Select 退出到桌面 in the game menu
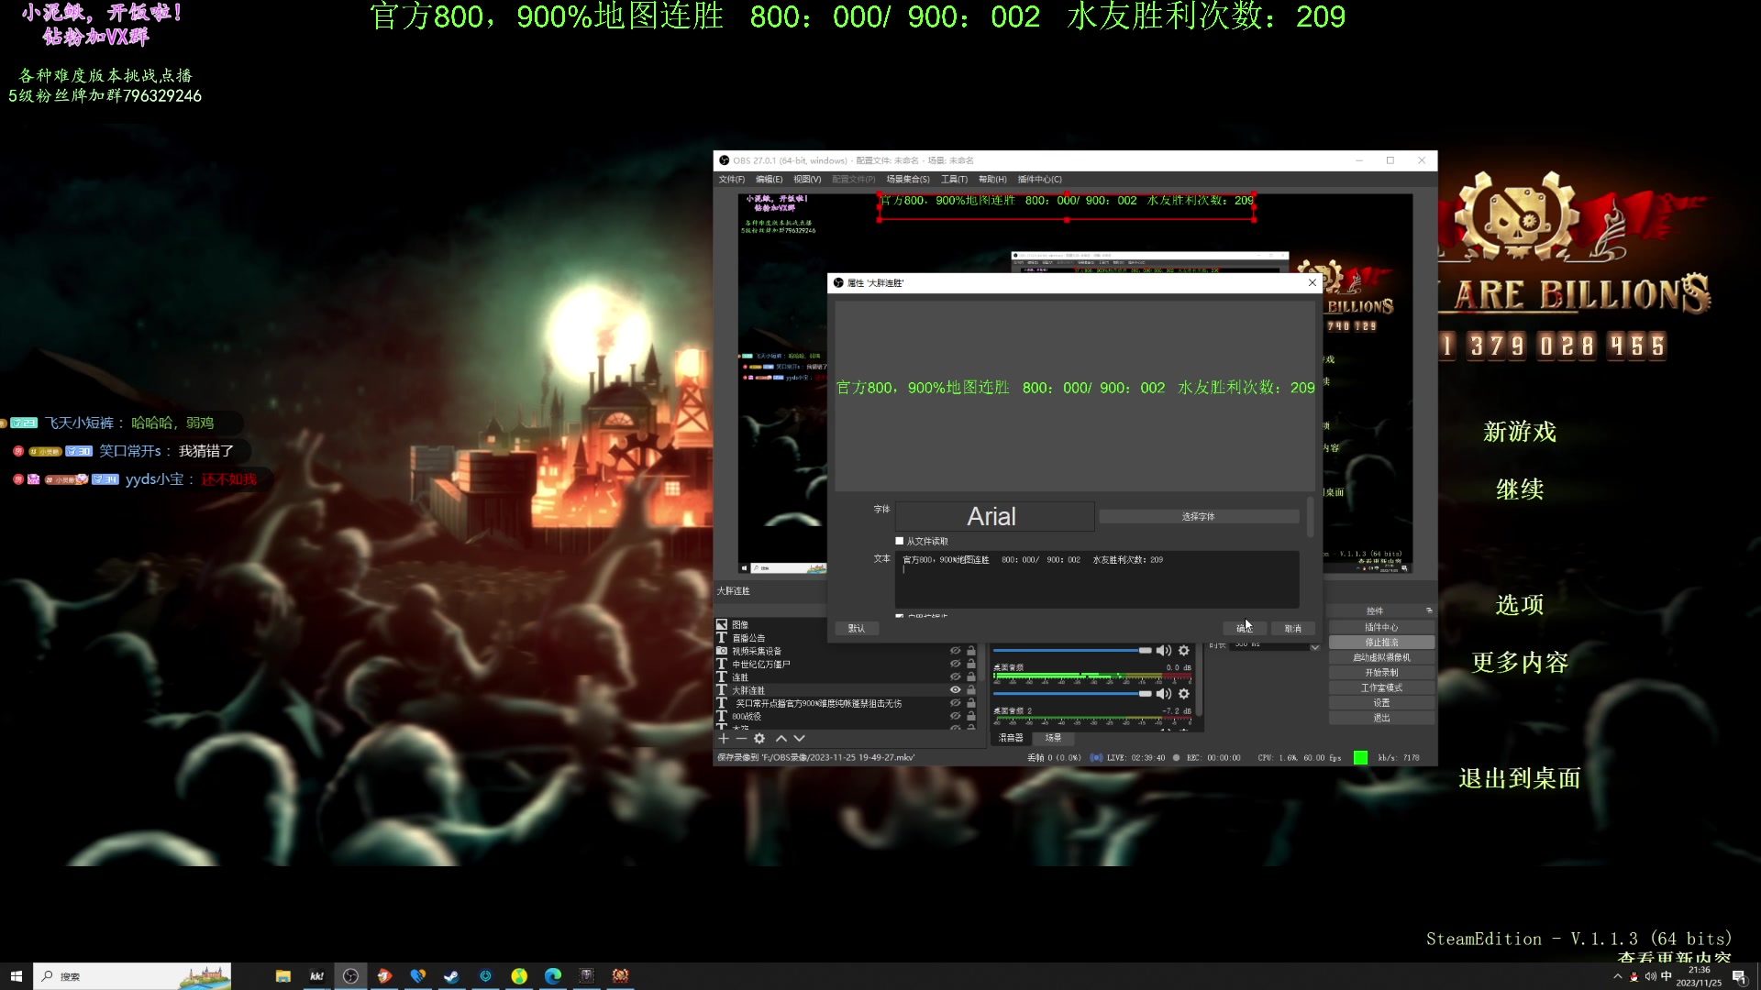This screenshot has width=1761, height=990. (x=1520, y=778)
